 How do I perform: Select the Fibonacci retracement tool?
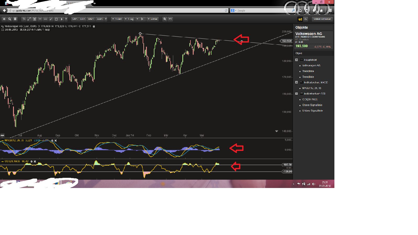pyautogui.click(x=34, y=19)
